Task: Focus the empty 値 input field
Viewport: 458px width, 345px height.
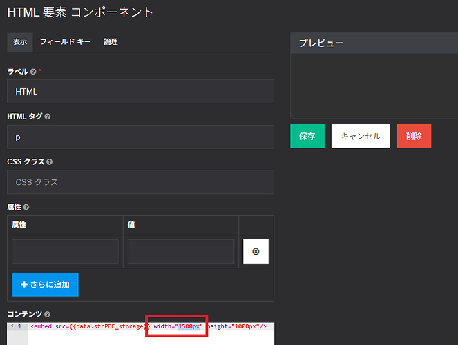Action: pyautogui.click(x=181, y=251)
